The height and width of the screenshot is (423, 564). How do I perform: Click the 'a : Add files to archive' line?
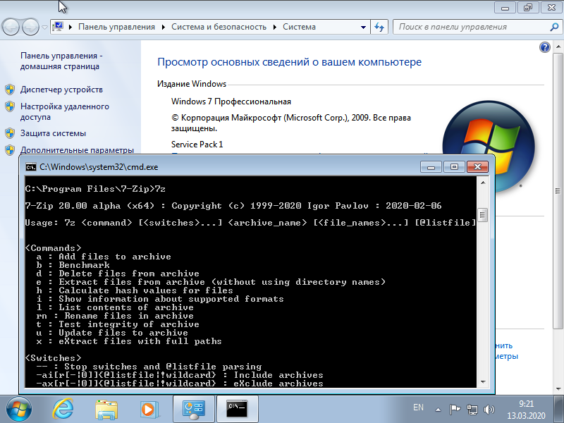point(104,257)
